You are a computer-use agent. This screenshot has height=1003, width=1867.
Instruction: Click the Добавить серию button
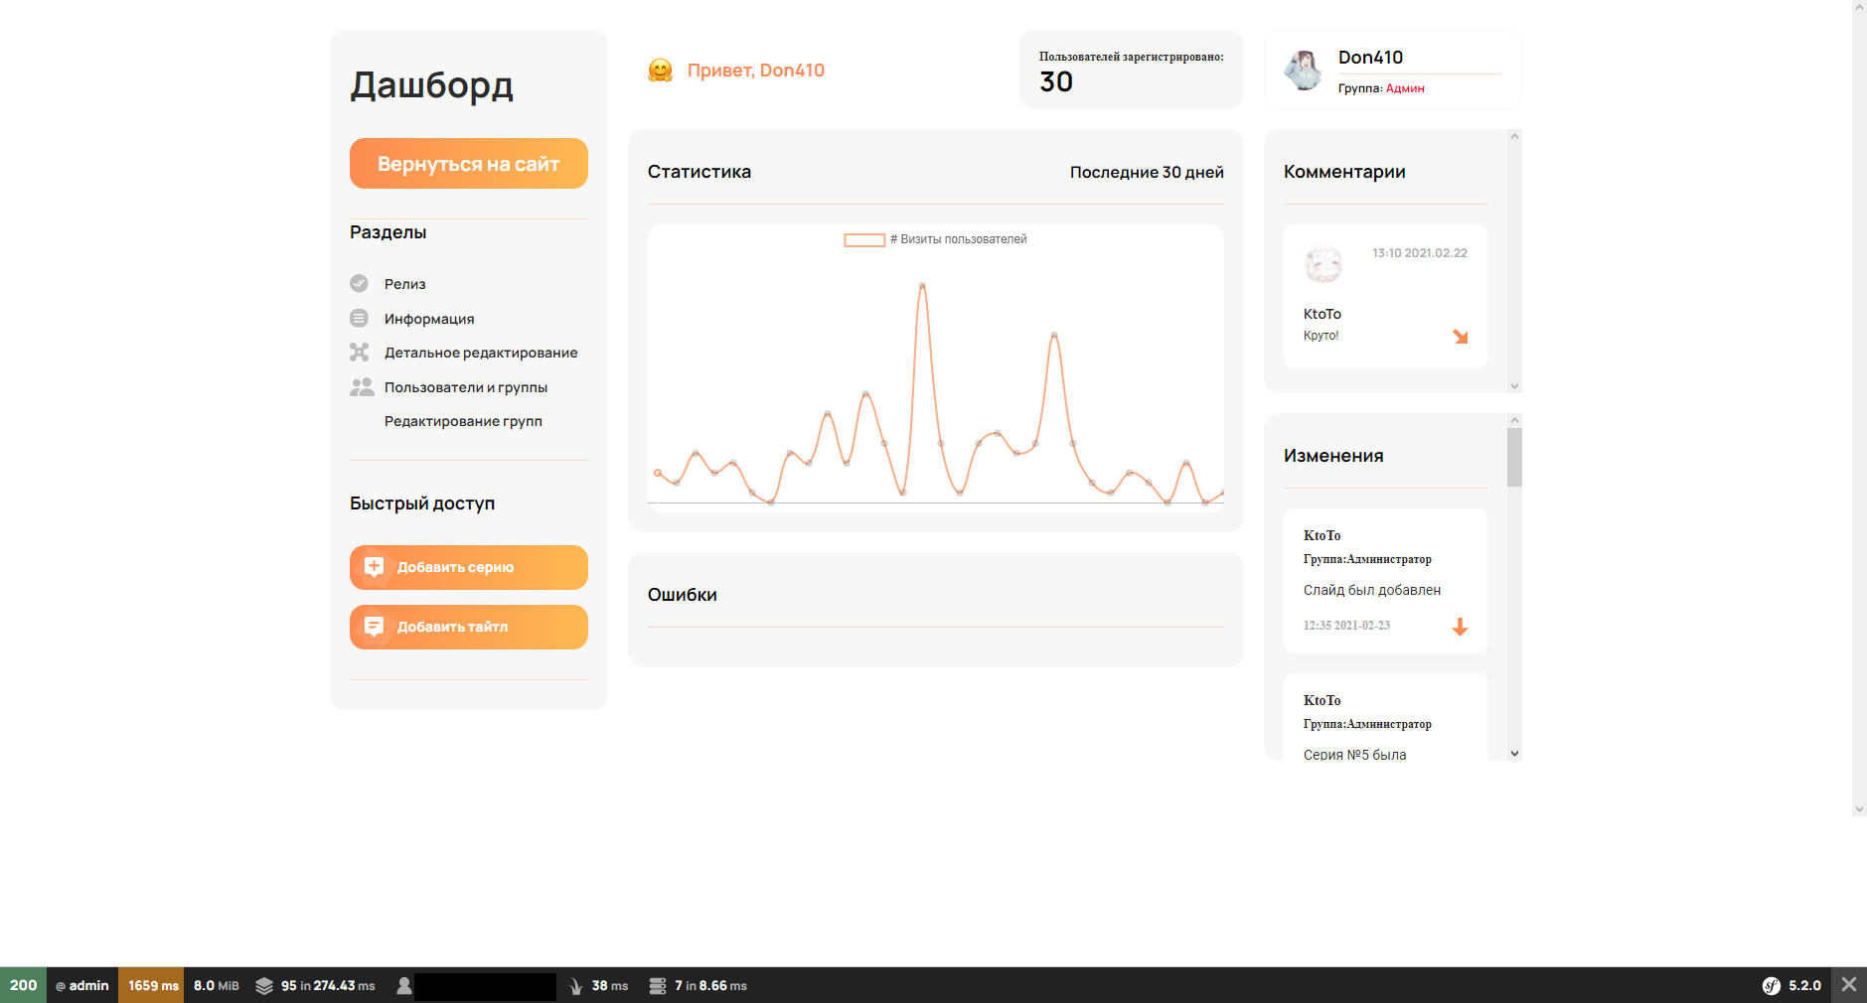468,567
